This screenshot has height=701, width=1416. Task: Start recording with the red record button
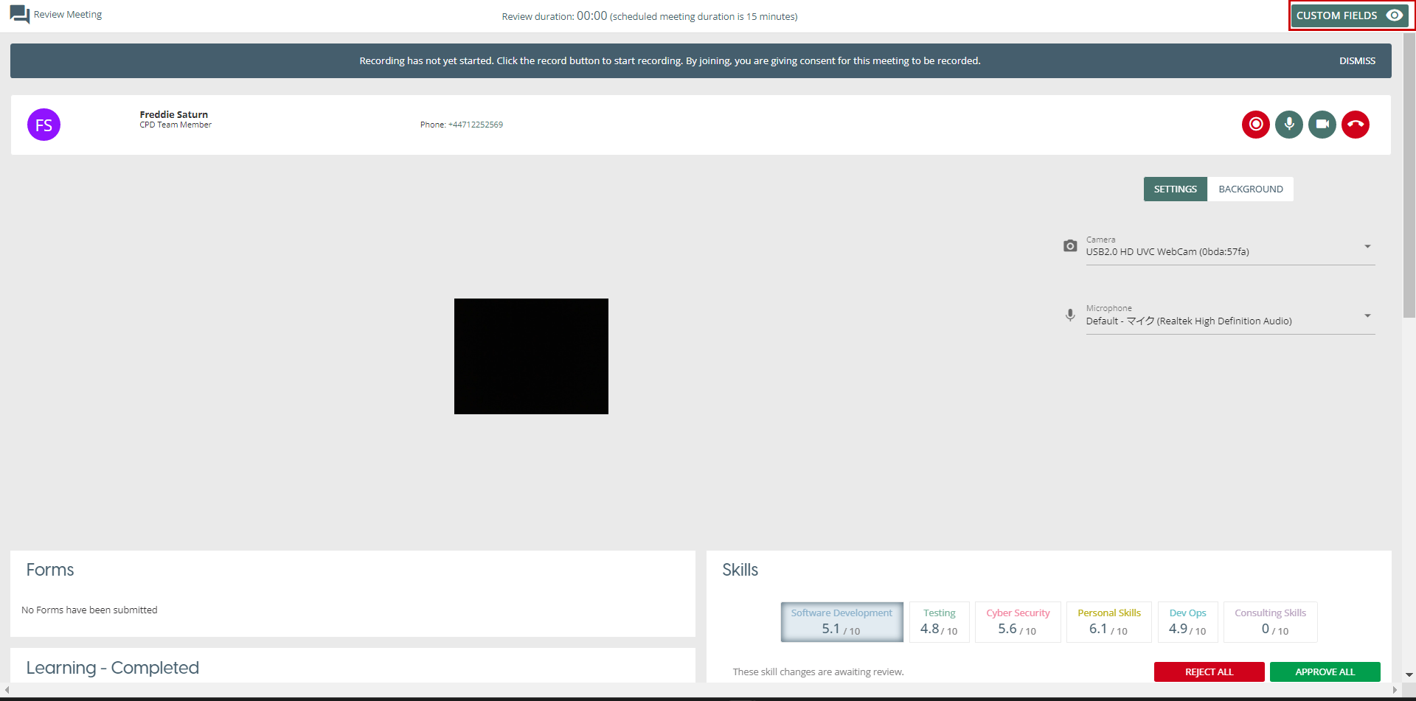pyautogui.click(x=1255, y=125)
